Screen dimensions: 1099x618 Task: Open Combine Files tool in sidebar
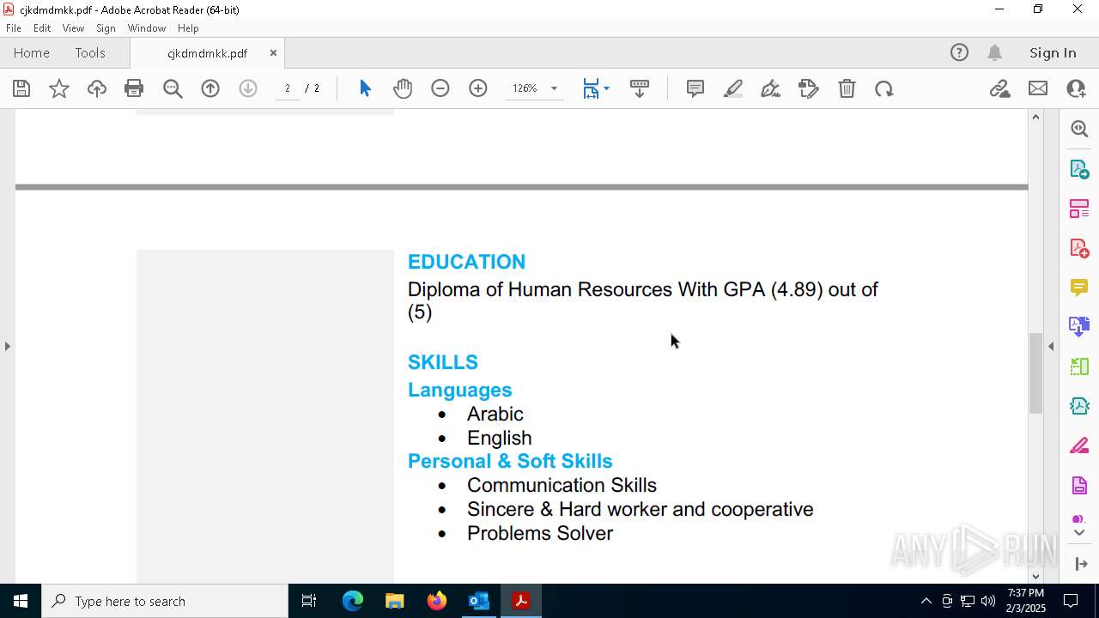1079,327
